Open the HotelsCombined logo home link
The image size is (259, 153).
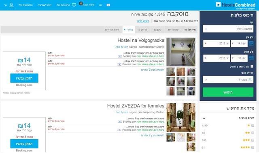point(236,5)
